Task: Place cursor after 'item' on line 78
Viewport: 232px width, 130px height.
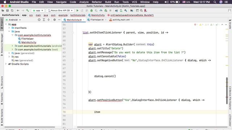Action: tap(100, 112)
